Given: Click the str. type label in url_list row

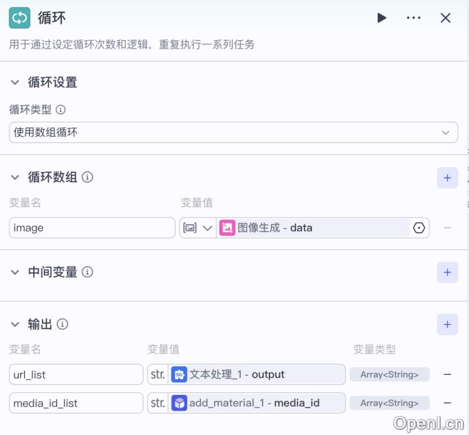Looking at the screenshot, I should [158, 374].
